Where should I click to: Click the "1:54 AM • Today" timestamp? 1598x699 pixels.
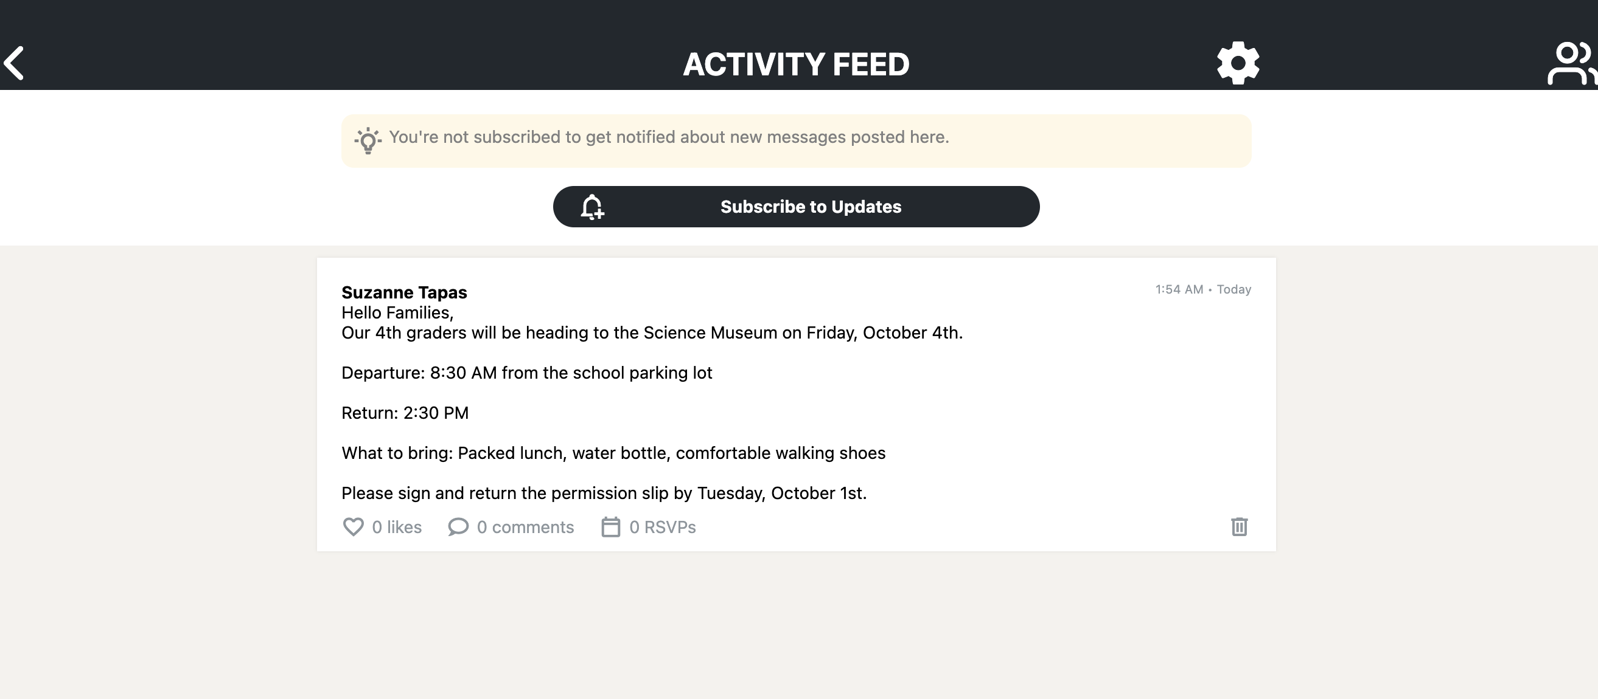click(1202, 289)
